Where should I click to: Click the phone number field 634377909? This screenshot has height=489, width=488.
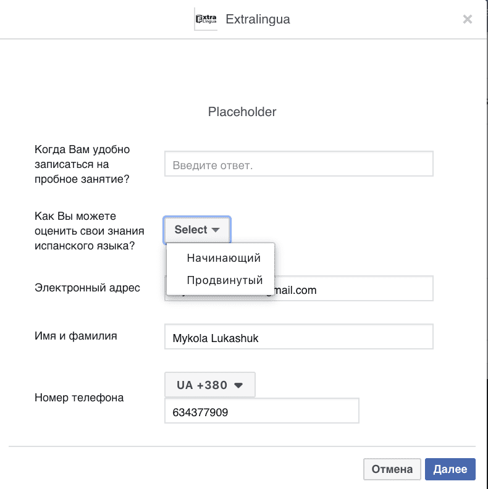pos(262,412)
